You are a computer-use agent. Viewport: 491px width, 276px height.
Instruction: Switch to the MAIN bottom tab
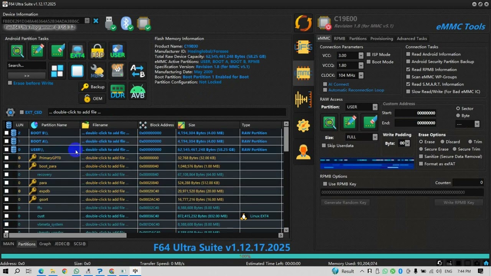click(8, 244)
